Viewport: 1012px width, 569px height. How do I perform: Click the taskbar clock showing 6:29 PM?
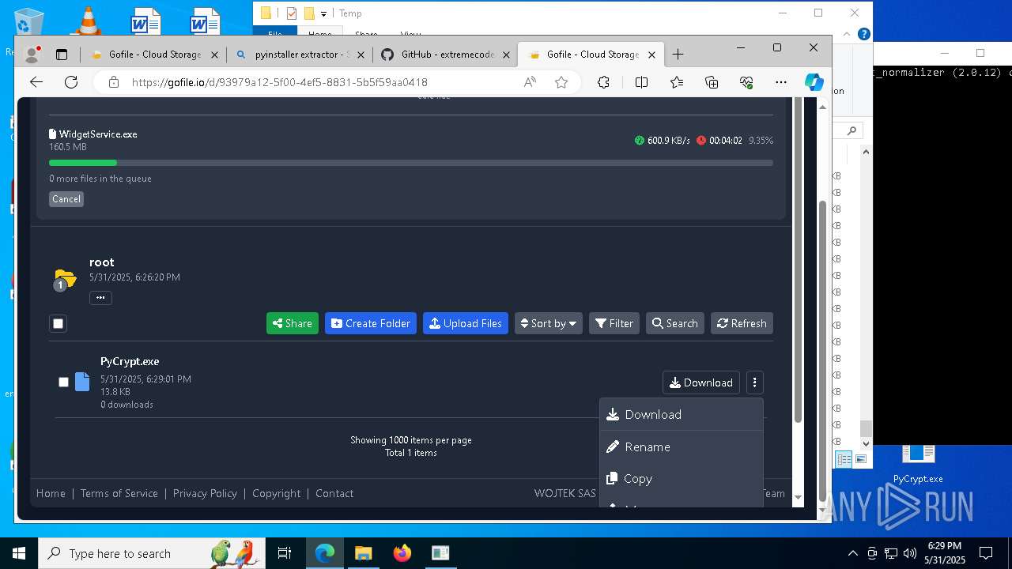point(945,553)
